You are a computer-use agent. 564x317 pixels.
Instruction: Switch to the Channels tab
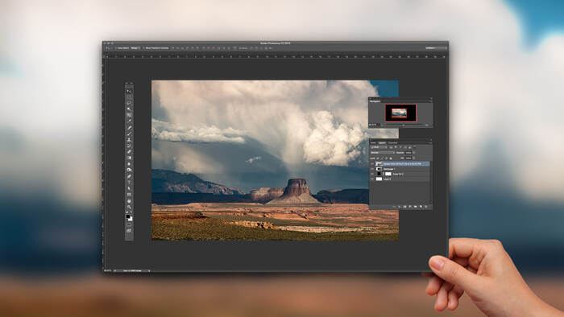click(x=392, y=143)
